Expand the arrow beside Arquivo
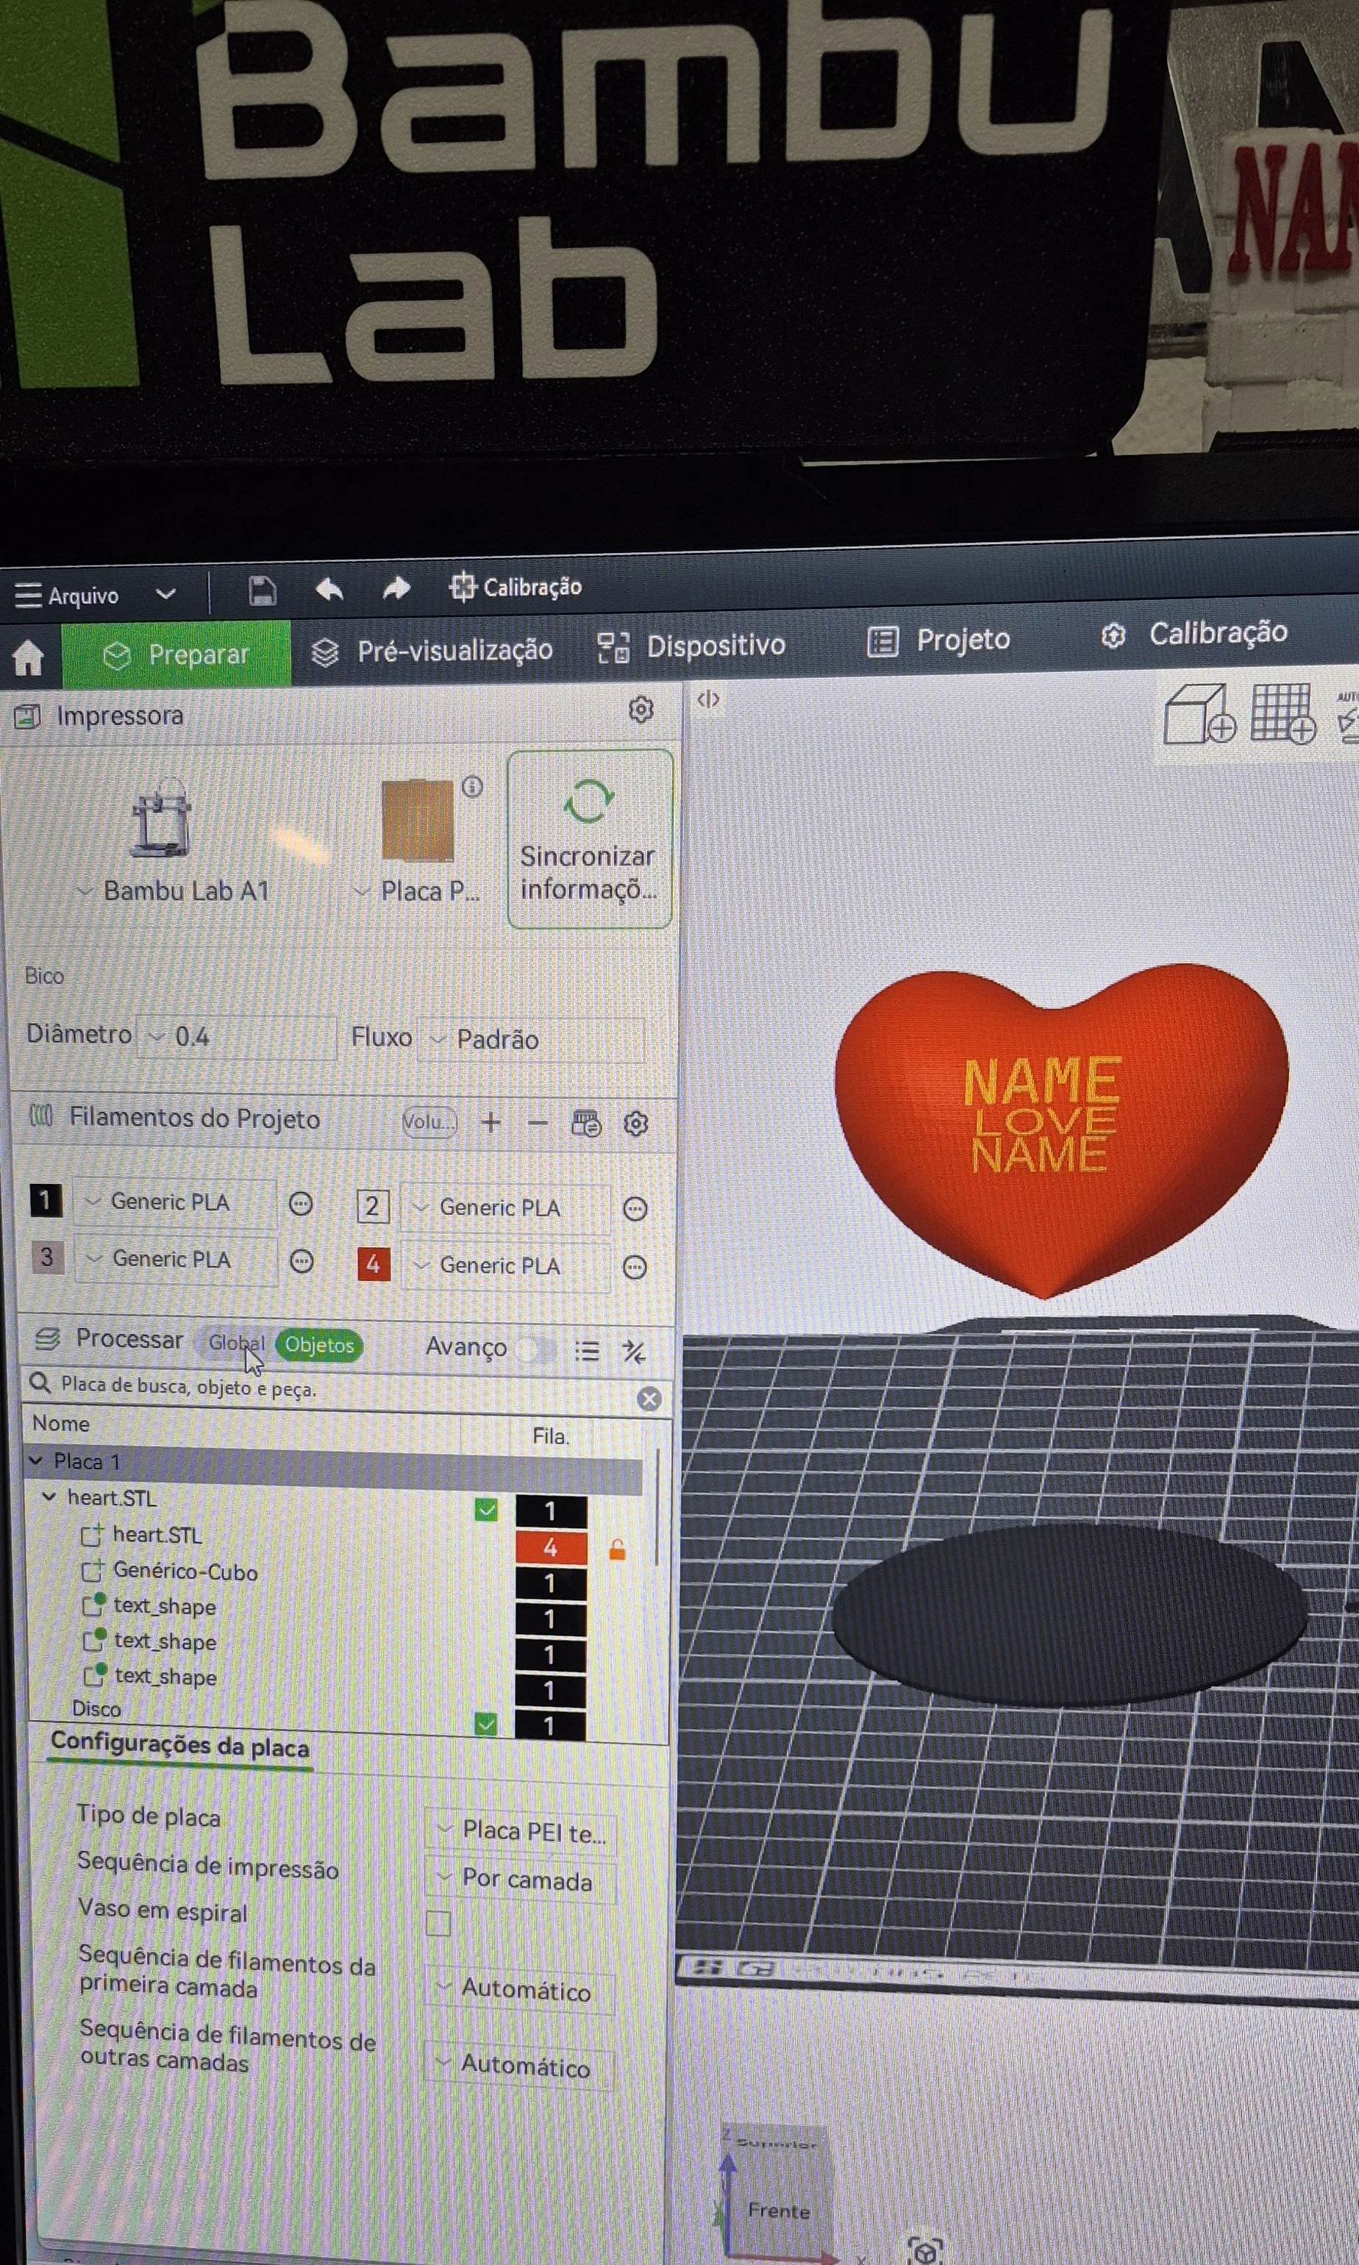Screen dimensions: 1359x2265 [x=165, y=594]
